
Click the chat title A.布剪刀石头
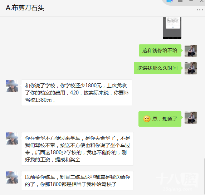pos(25,8)
